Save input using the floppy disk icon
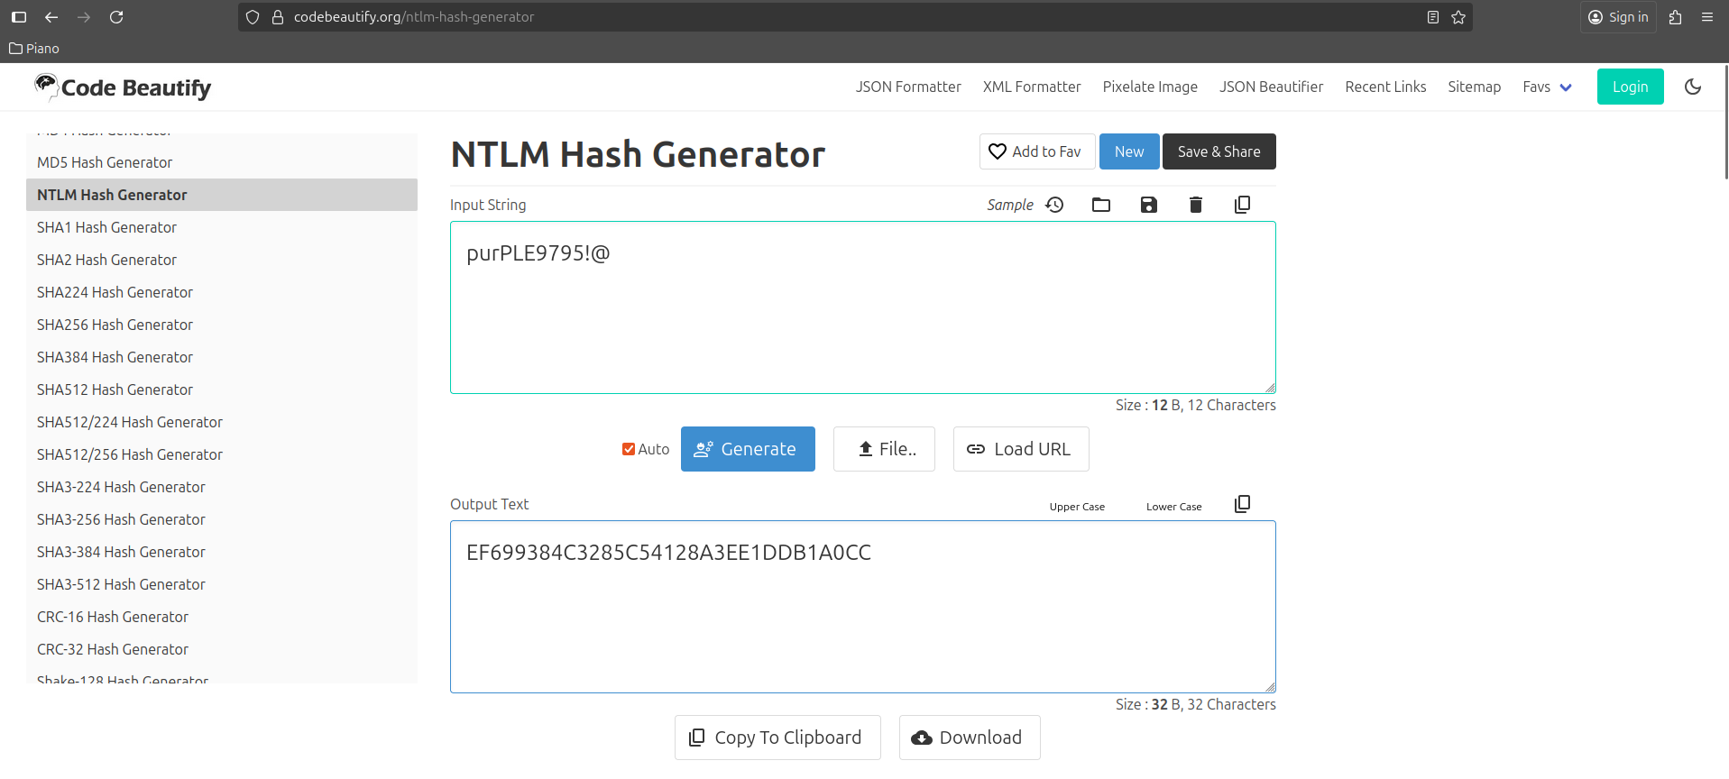Image resolution: width=1729 pixels, height=779 pixels. pos(1148,205)
